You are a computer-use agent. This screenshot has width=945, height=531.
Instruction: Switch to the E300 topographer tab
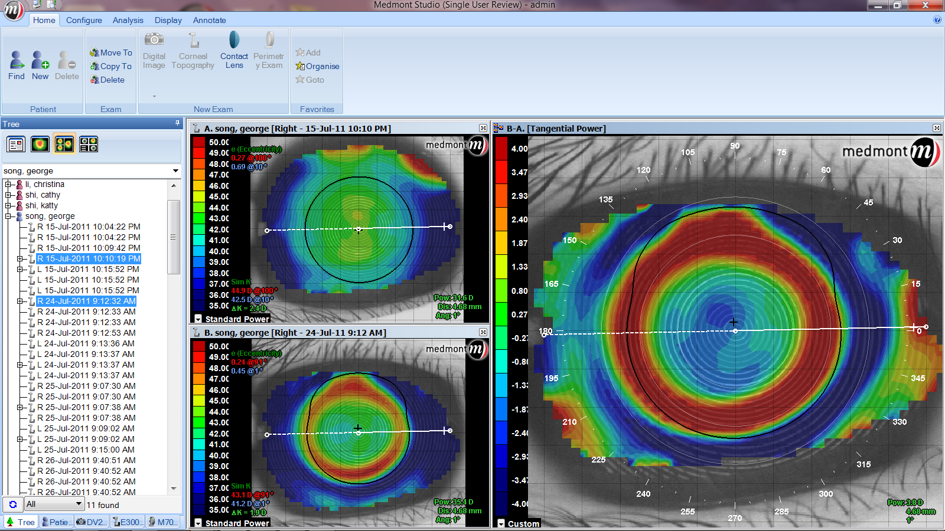(x=128, y=522)
